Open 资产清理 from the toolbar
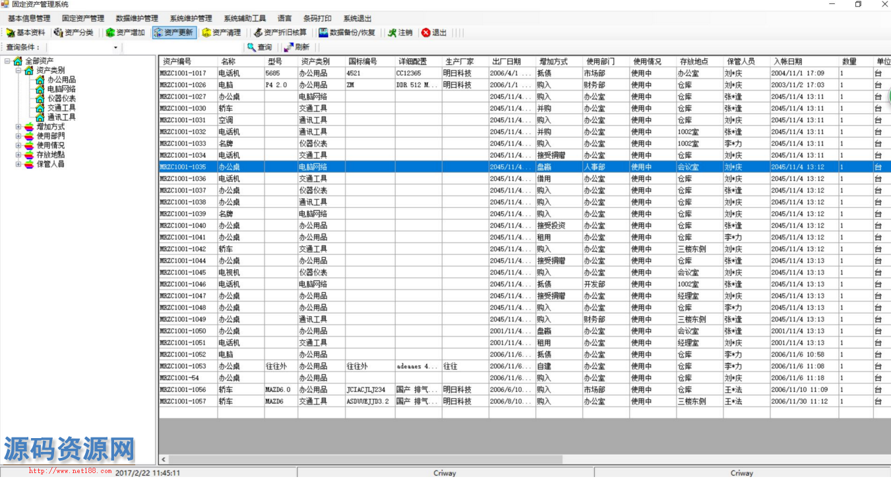Viewport: 891px width, 479px height. [222, 32]
